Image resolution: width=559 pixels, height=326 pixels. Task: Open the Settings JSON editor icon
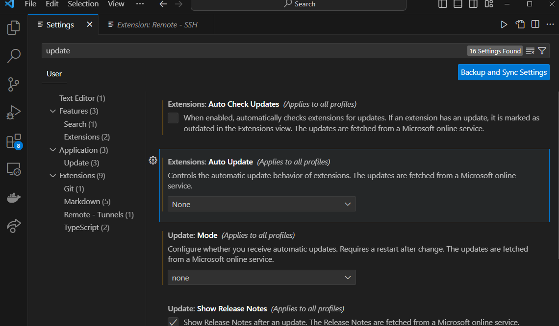click(520, 23)
